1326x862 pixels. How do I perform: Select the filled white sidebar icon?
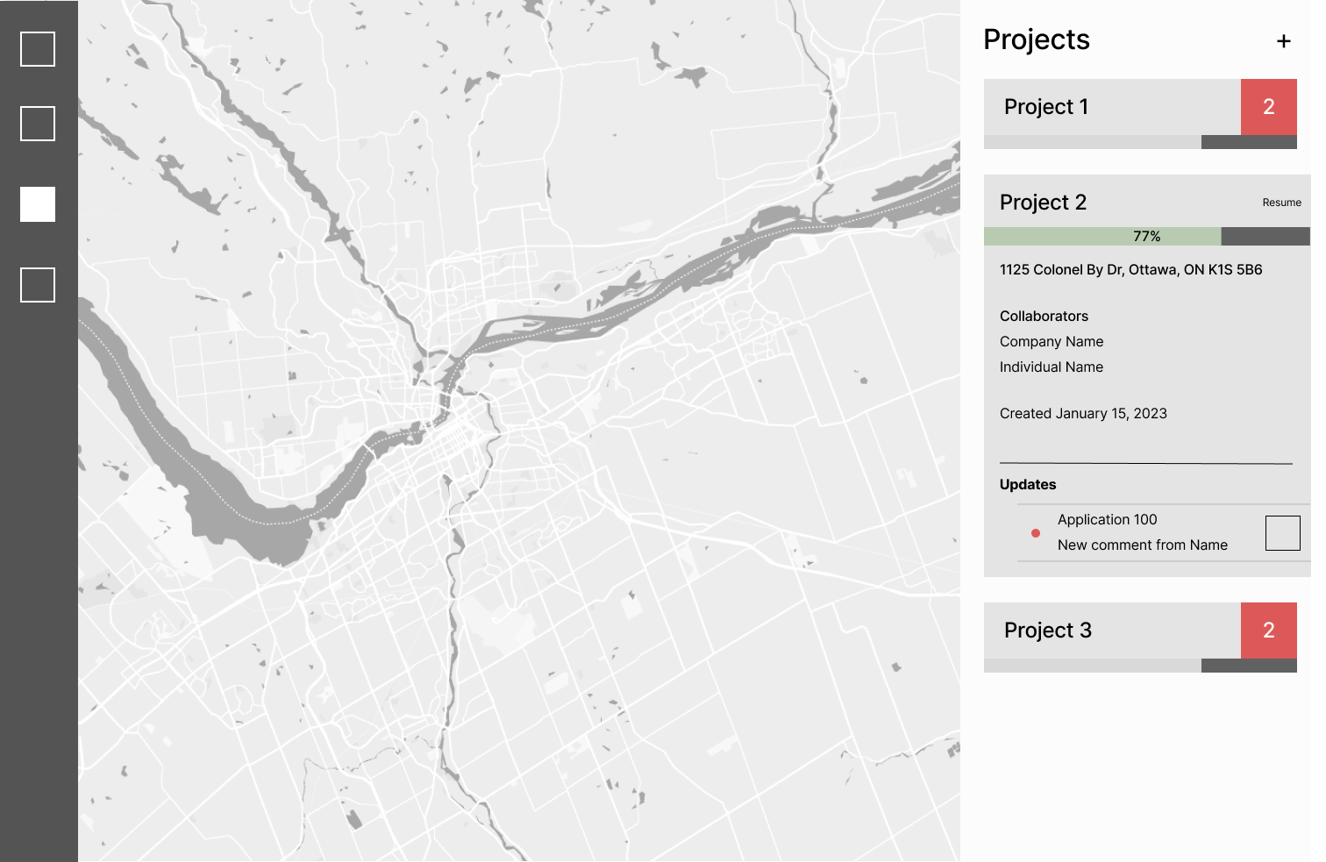38,204
